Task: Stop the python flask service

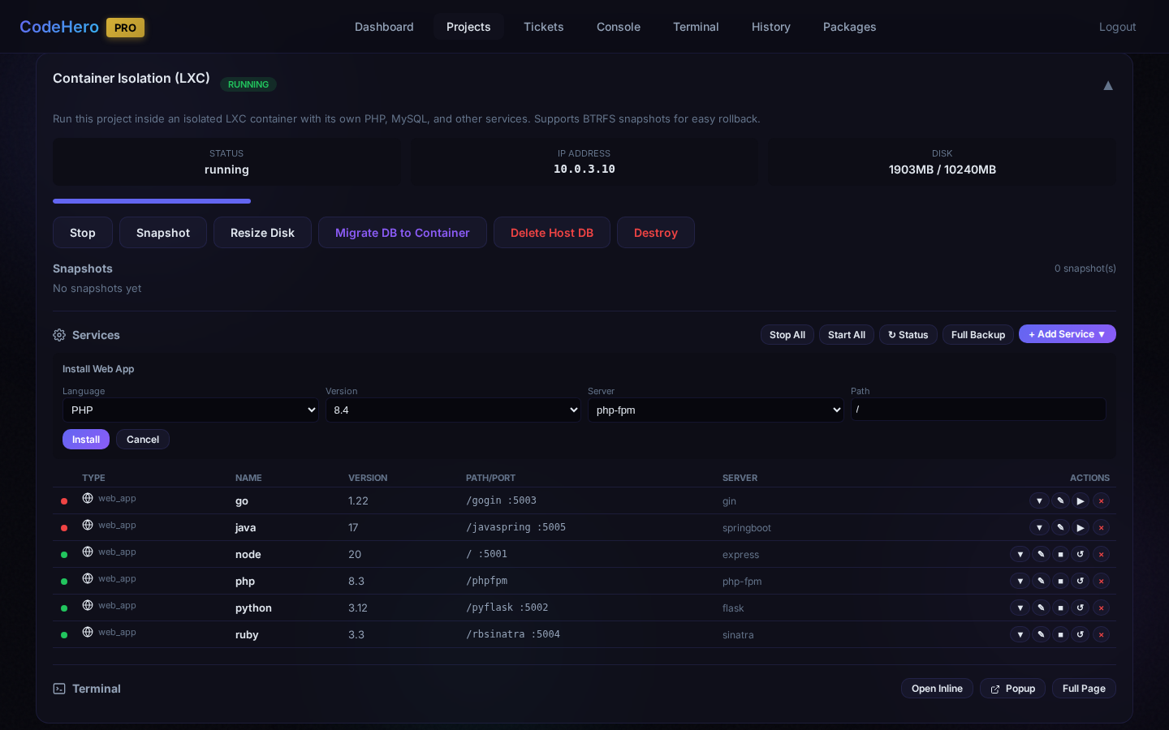Action: tap(1060, 608)
